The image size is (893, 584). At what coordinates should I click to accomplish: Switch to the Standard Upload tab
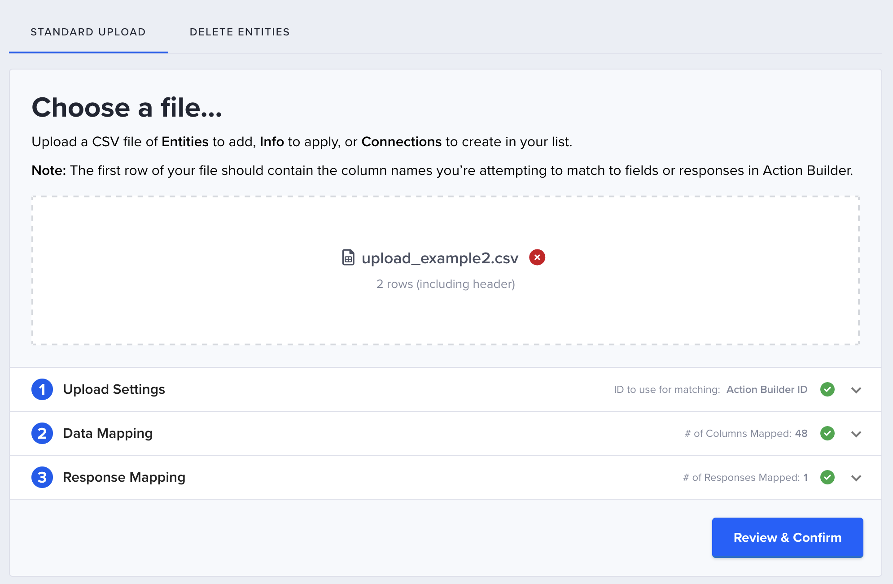click(88, 32)
